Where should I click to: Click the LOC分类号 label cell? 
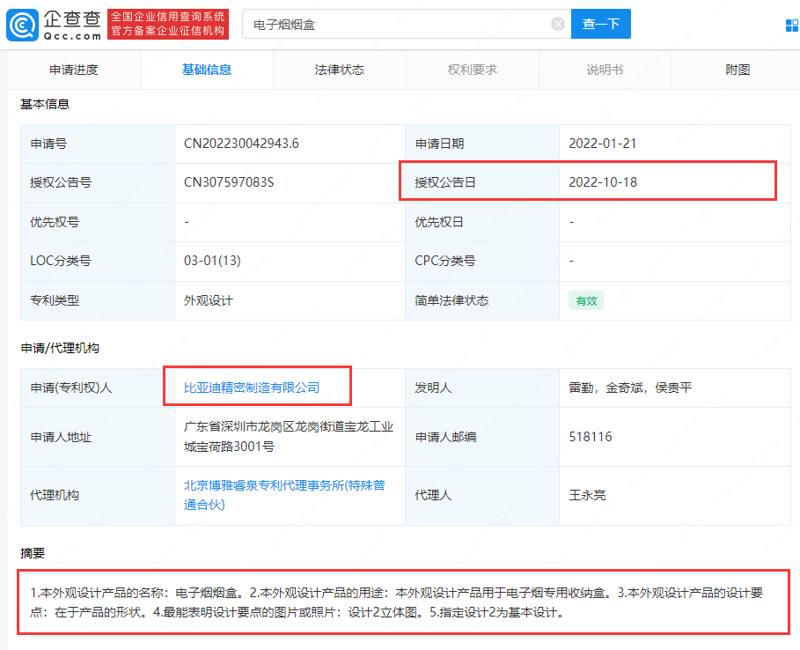(x=98, y=262)
